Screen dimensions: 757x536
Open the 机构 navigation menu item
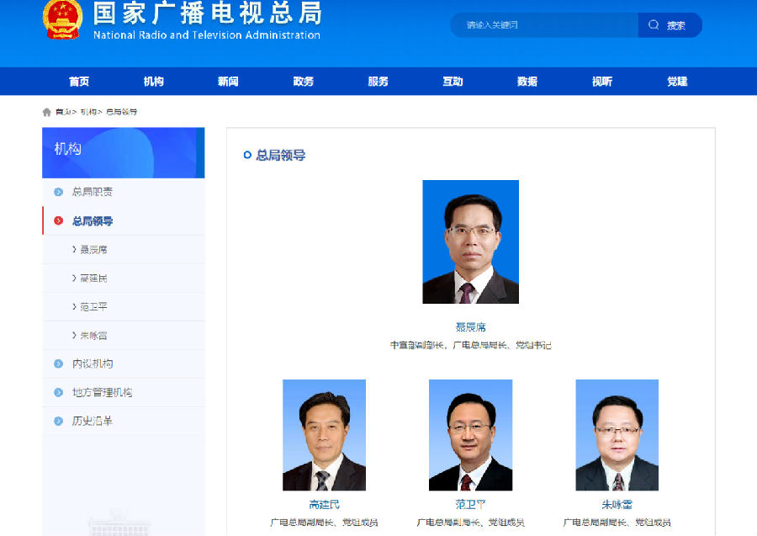point(154,82)
